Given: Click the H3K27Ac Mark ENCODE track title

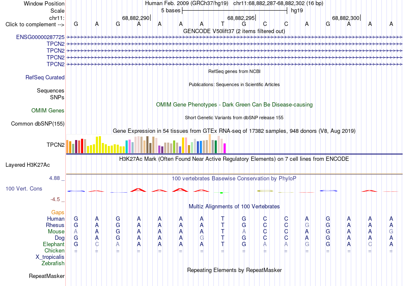Looking at the screenshot, I should pyautogui.click(x=234, y=159).
